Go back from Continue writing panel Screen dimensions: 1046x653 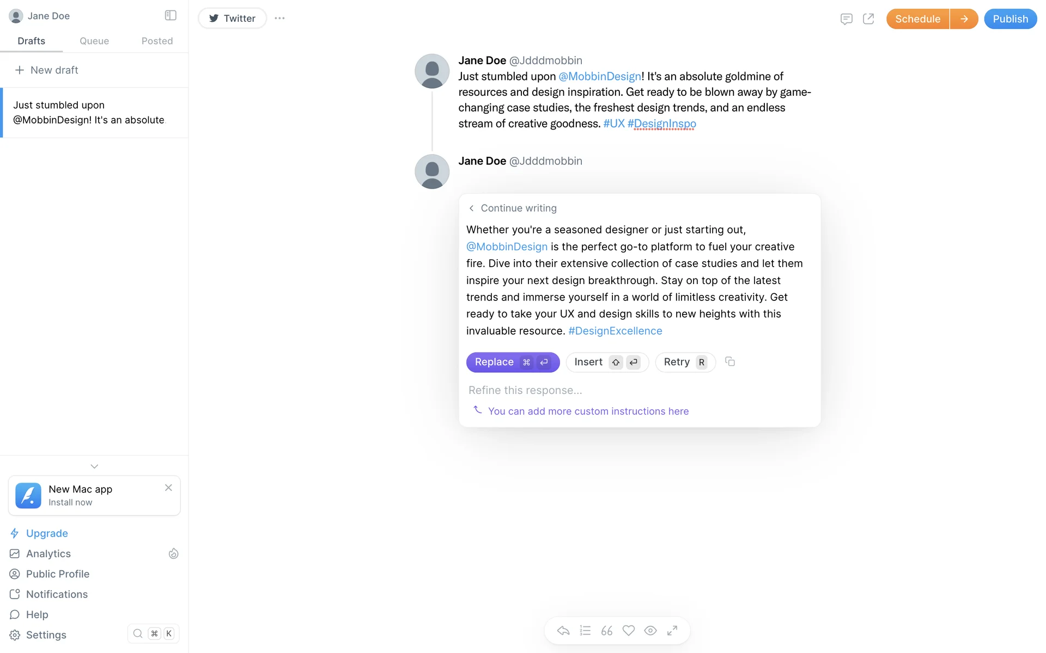click(x=472, y=208)
